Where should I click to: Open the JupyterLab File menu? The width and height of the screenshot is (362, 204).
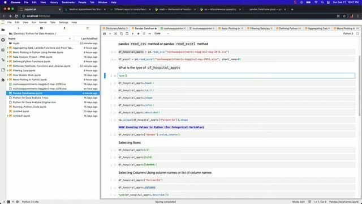click(x=10, y=23)
